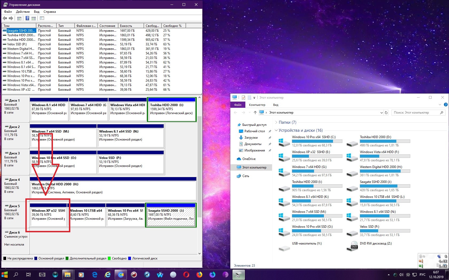
Task: Select the Windows 8.1 x64 SSD (N:) partition block
Action: click(130, 136)
